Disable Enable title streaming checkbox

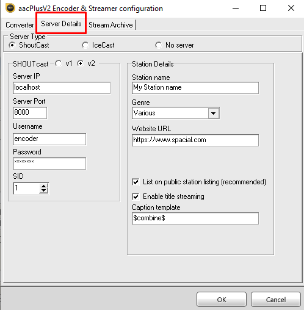[x=136, y=196]
